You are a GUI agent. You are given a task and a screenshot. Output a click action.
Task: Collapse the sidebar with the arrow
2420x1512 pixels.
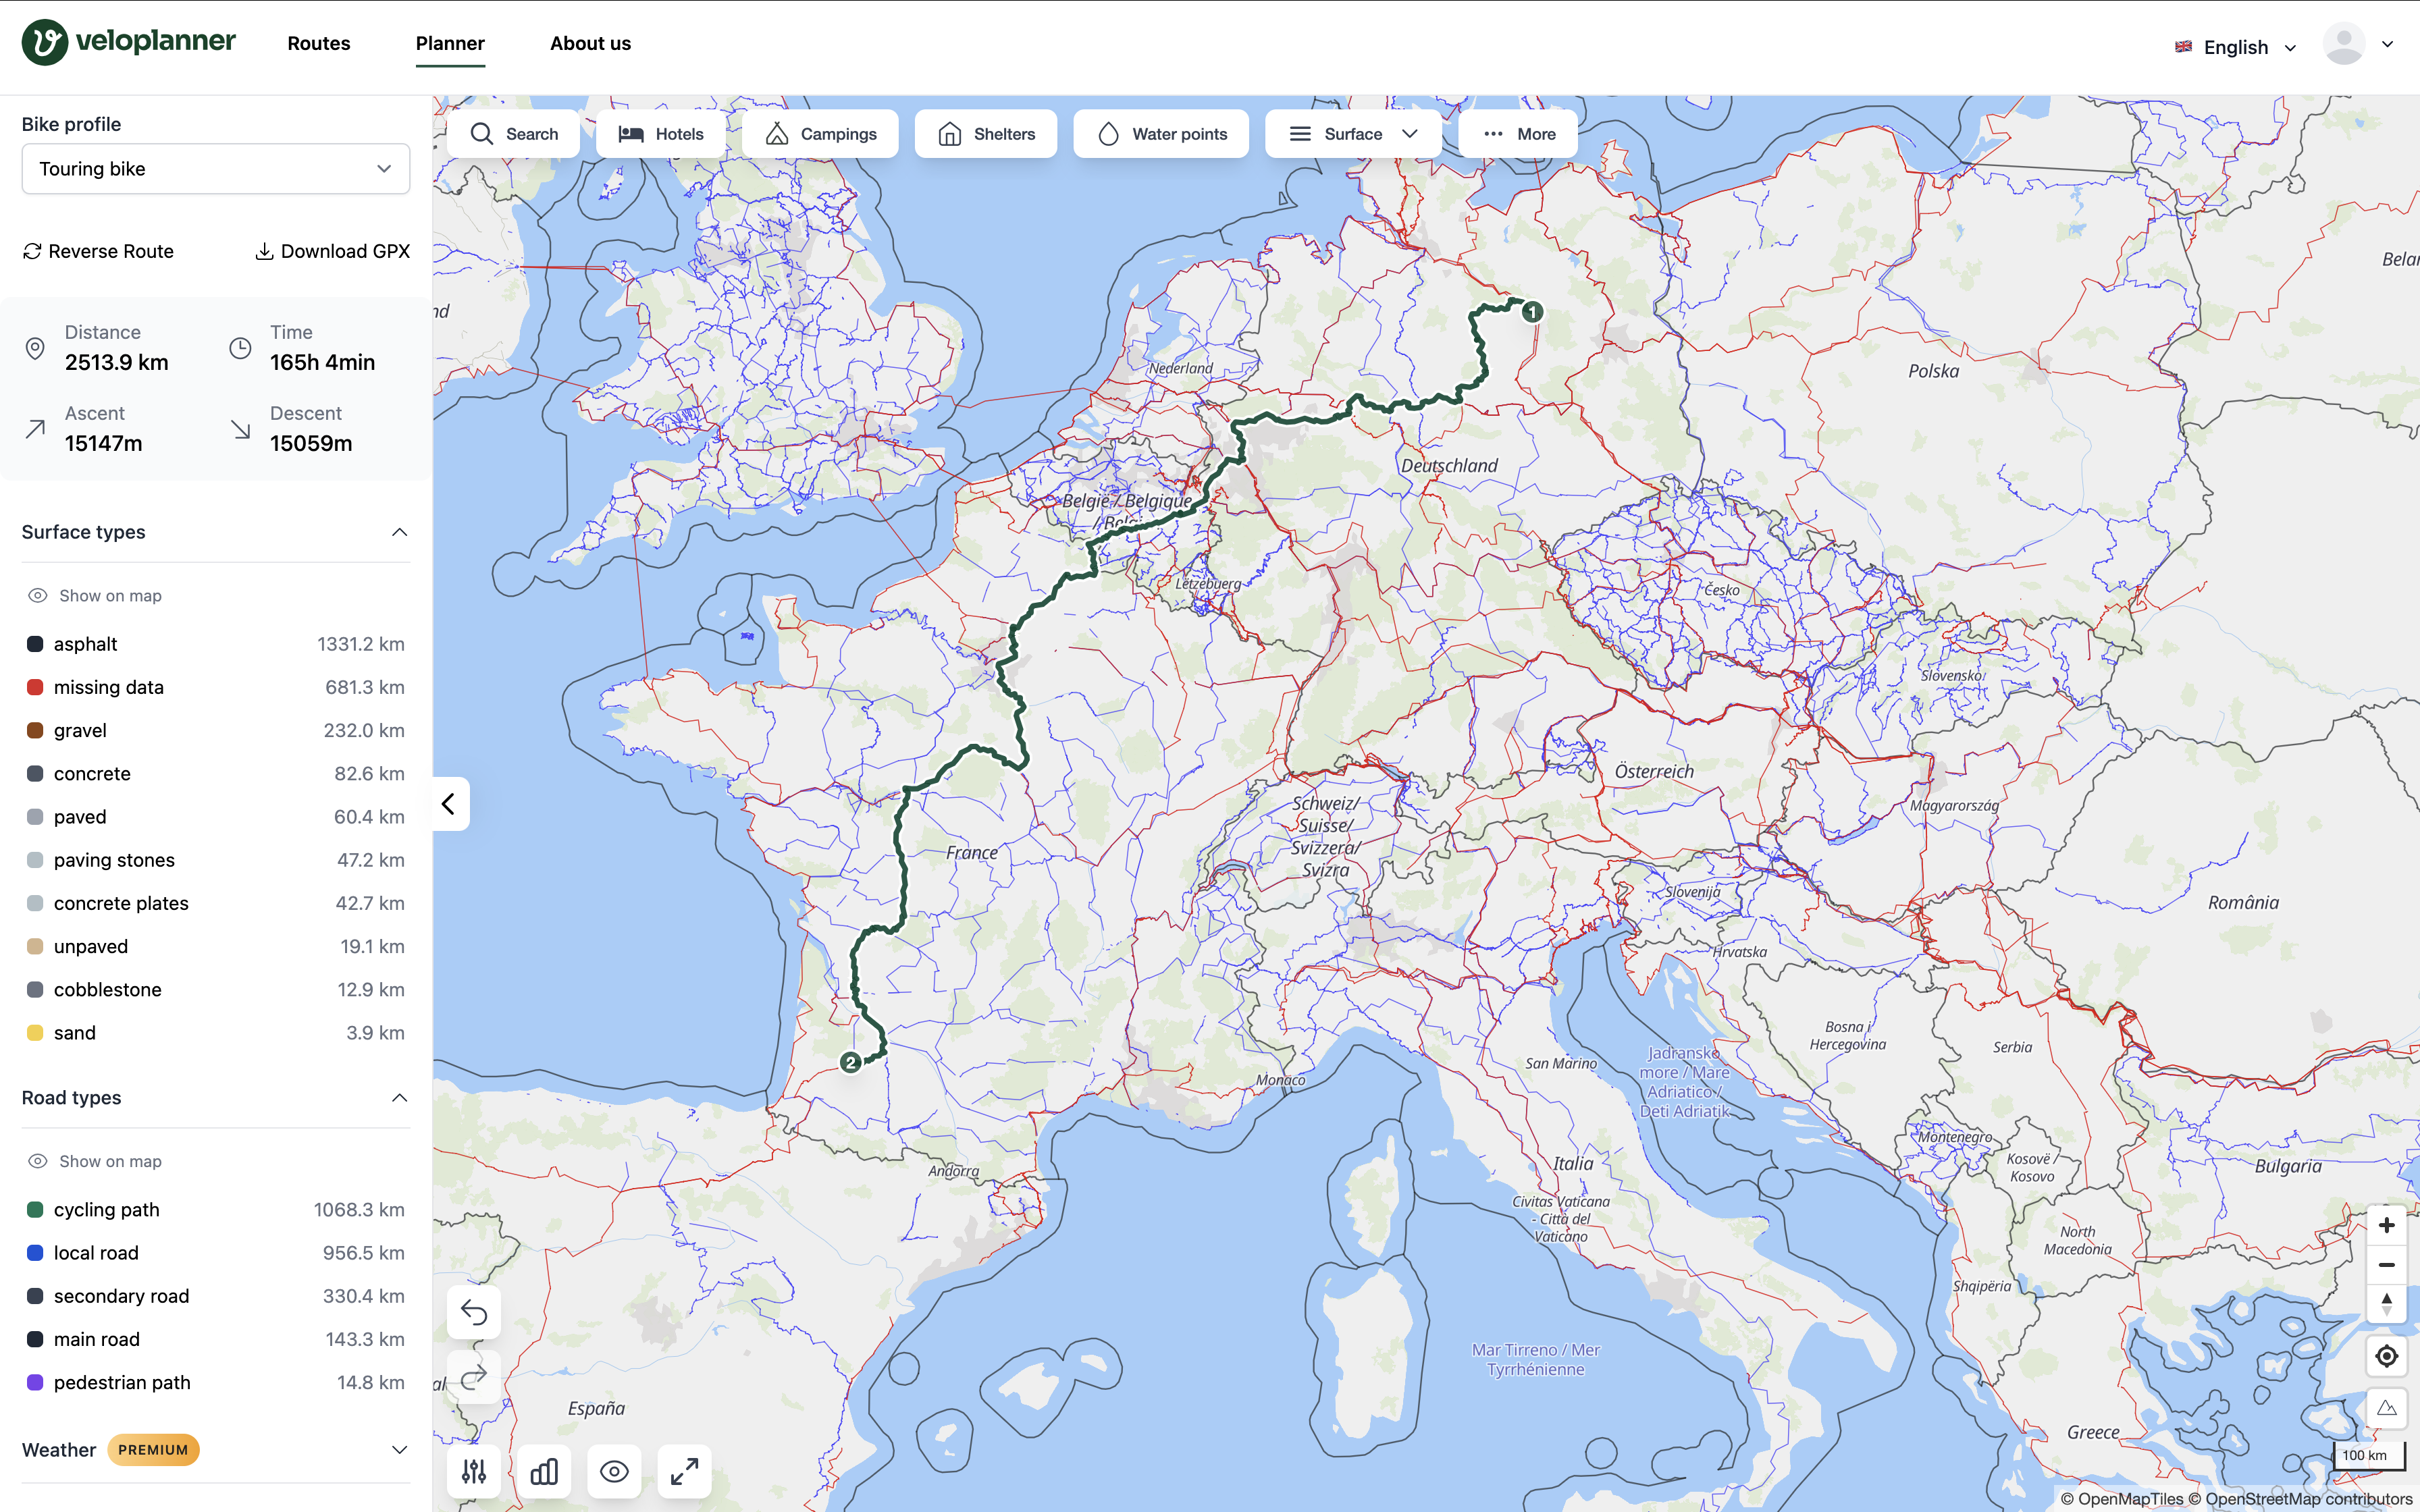(449, 804)
